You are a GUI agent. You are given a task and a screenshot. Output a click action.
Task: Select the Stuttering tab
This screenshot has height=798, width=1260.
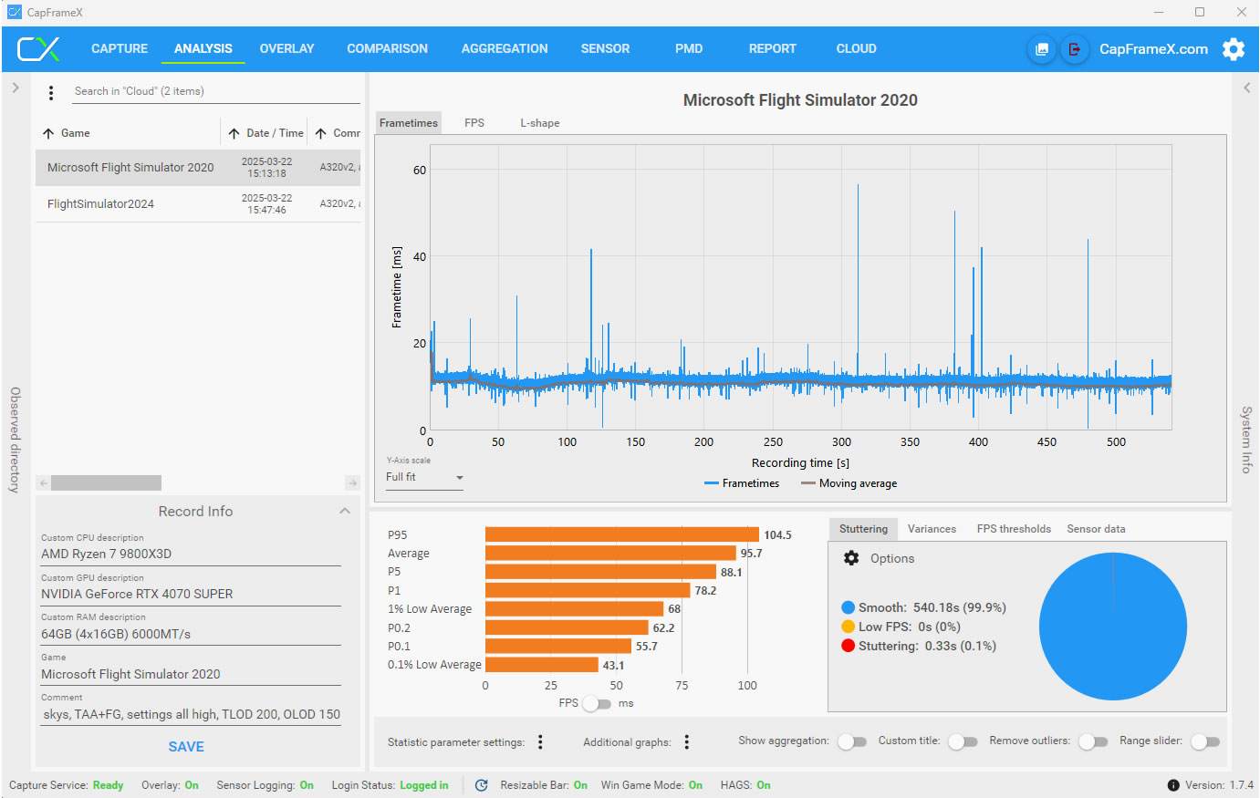[863, 529]
